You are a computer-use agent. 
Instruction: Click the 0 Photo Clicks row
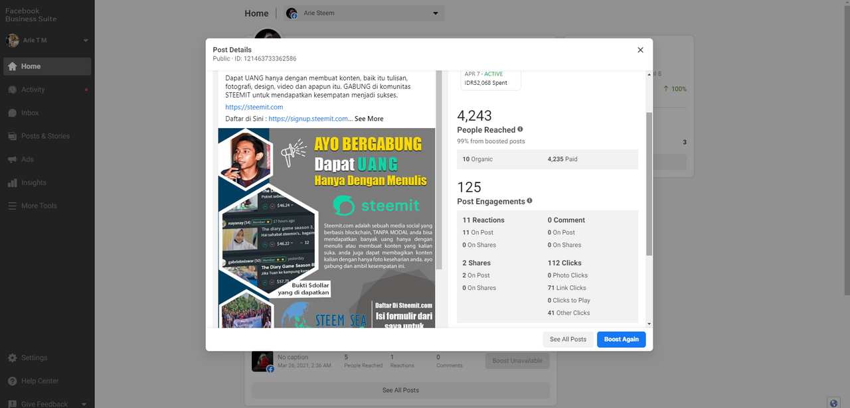[x=568, y=275]
